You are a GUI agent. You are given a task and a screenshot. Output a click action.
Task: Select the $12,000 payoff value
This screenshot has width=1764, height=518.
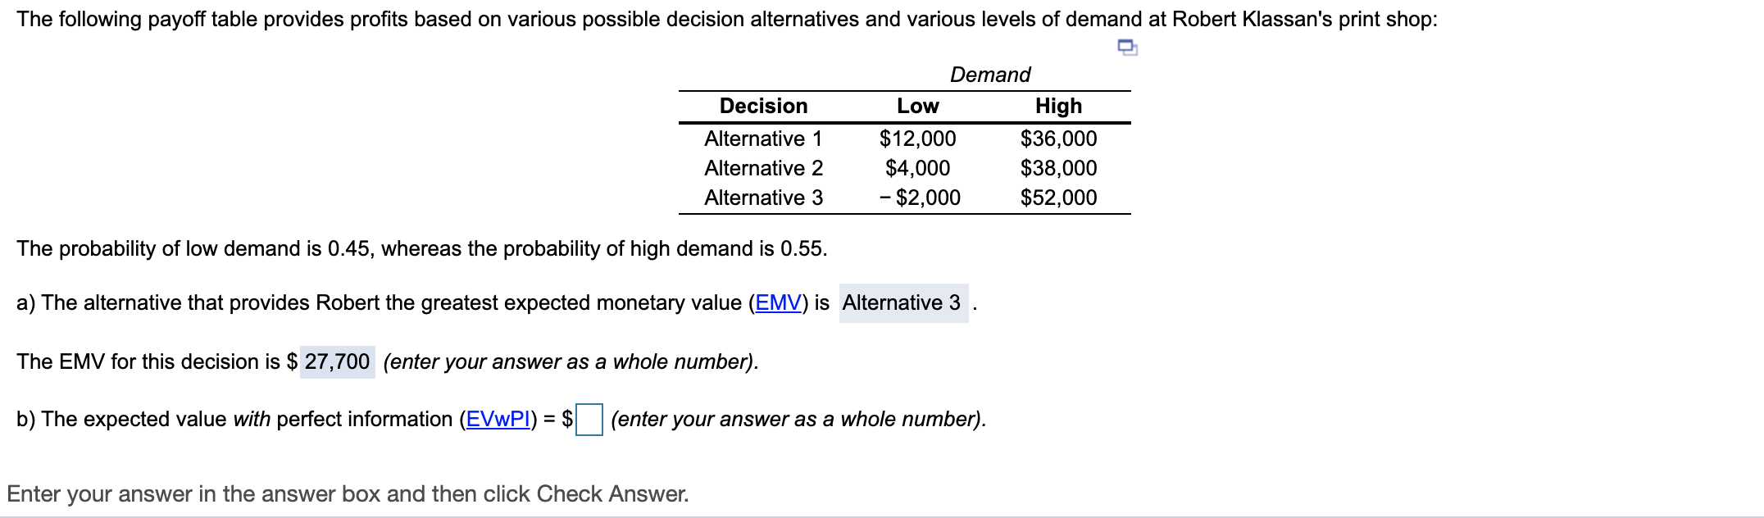click(x=919, y=138)
